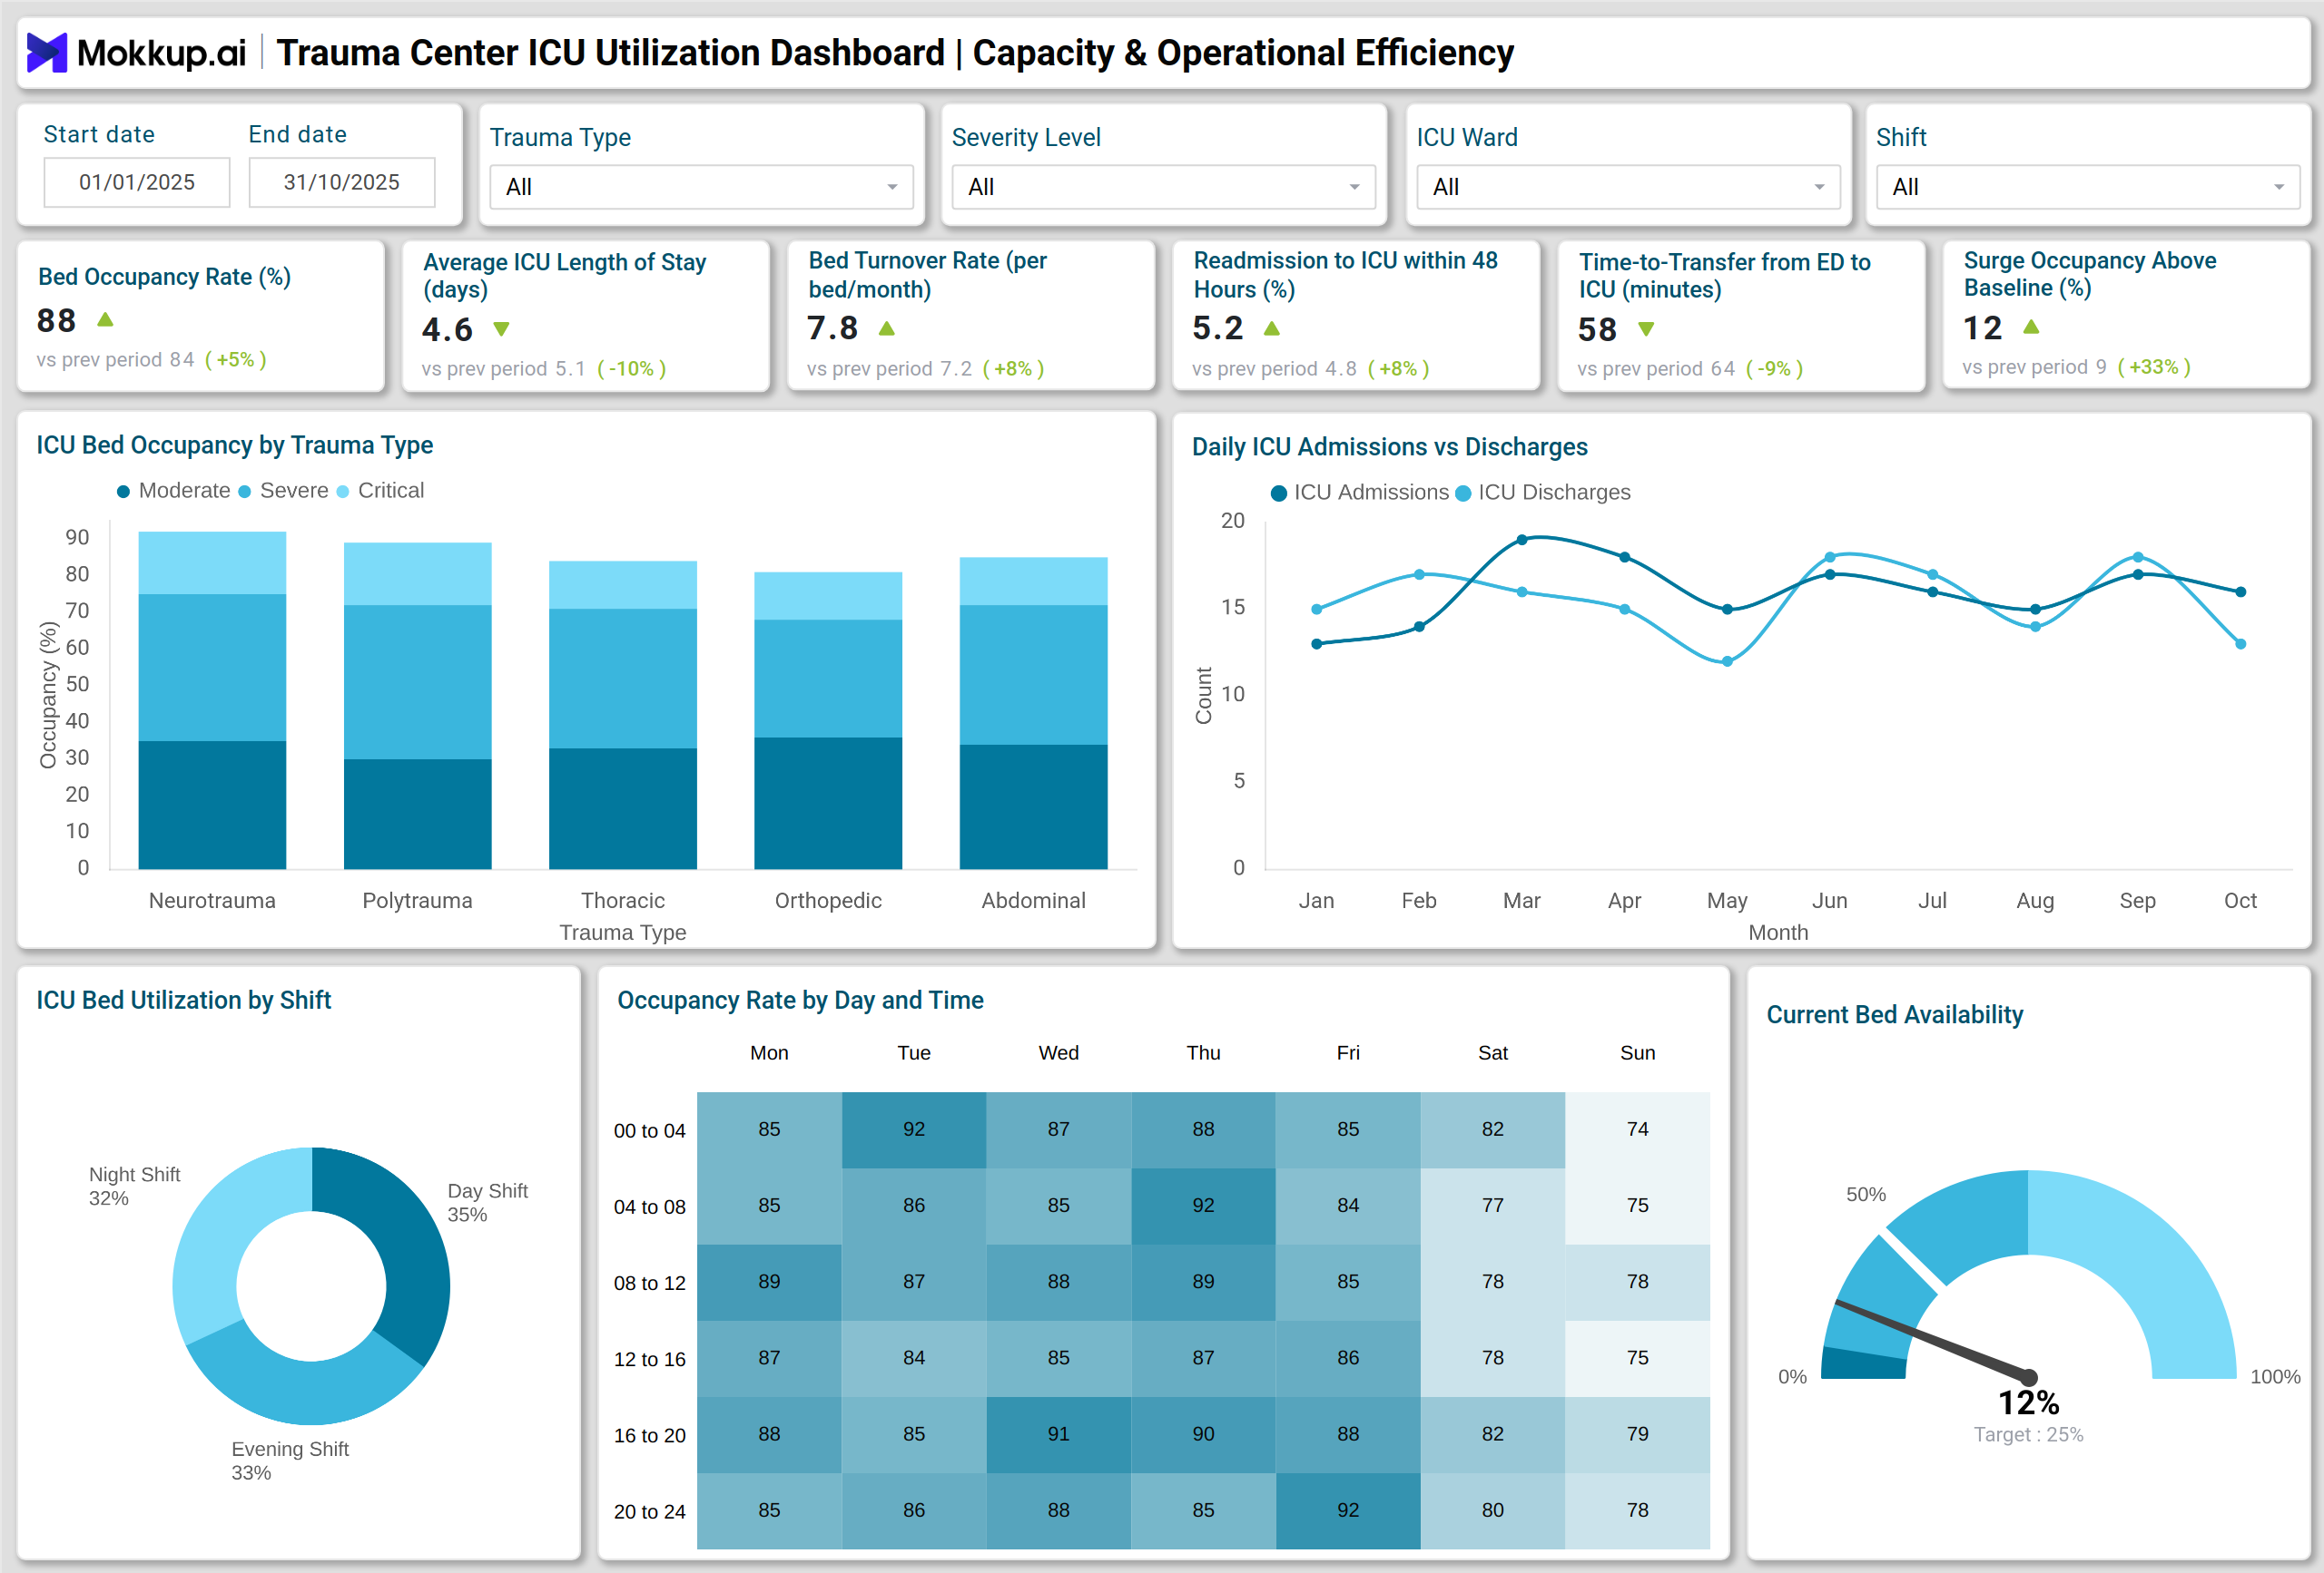
Task: Click heatmap cell Sun 16 to 20 (79)
Action: point(1638,1434)
